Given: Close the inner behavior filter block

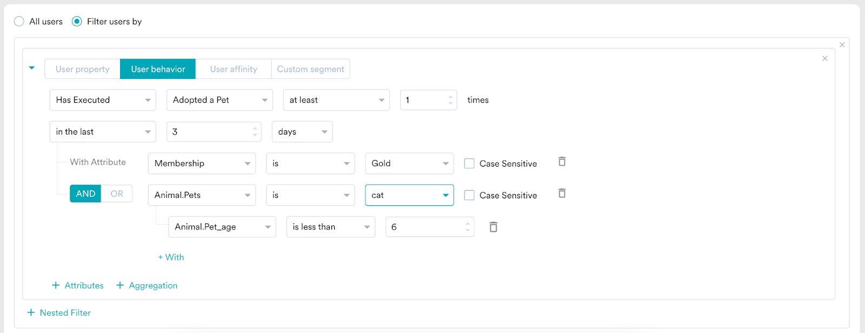Looking at the screenshot, I should [824, 58].
